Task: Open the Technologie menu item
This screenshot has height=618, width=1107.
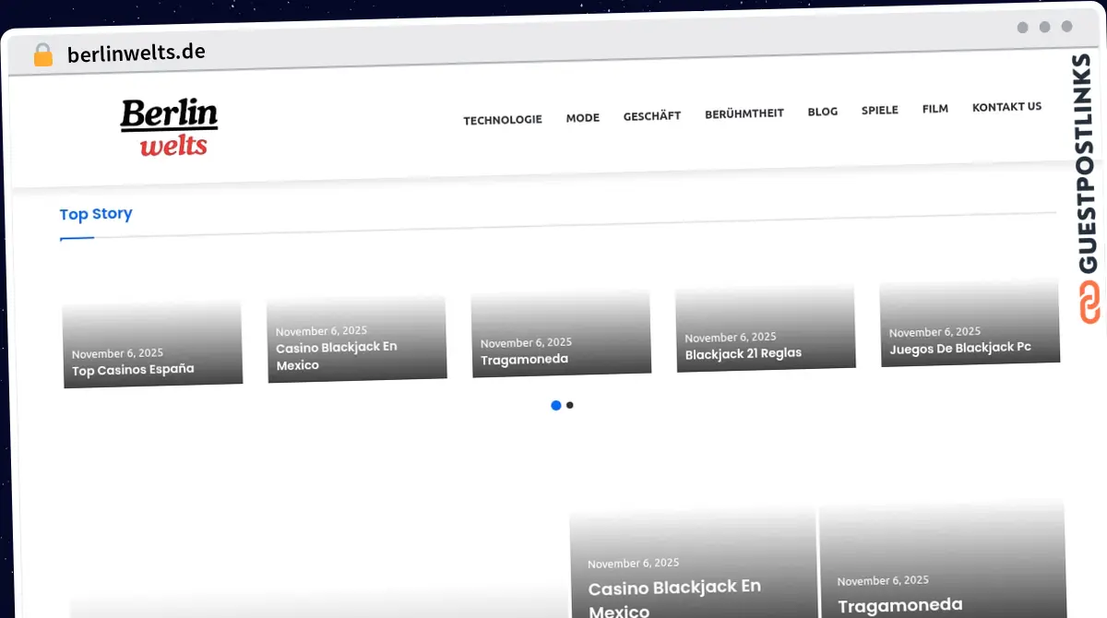Action: pyautogui.click(x=502, y=120)
